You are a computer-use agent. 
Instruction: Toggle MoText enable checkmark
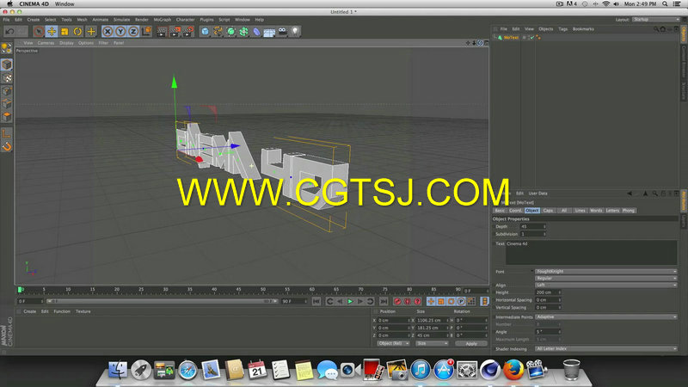tap(531, 38)
